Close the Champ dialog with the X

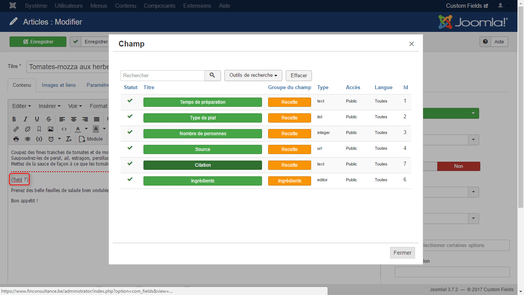pos(412,44)
